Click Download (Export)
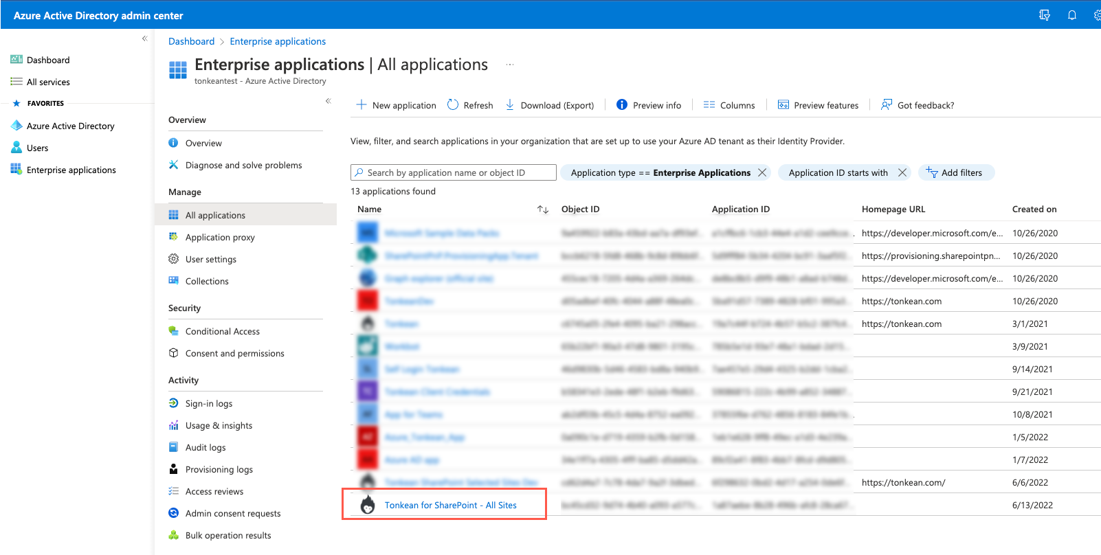The height and width of the screenshot is (555, 1101). [x=550, y=105]
